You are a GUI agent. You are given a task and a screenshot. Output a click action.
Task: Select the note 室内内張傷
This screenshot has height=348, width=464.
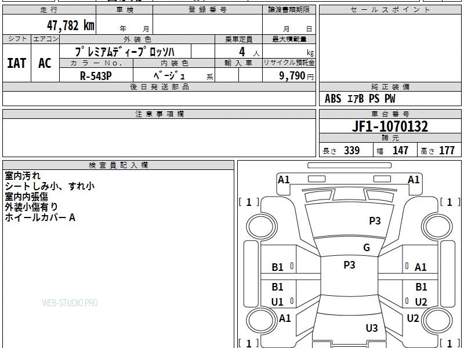[x=26, y=197]
